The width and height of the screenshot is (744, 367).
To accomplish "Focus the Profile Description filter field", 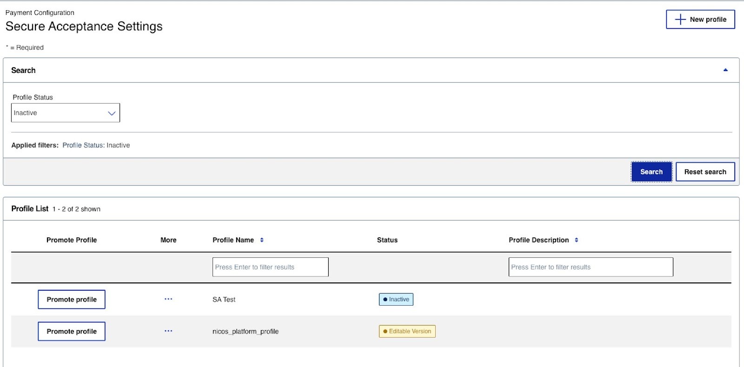I will coord(591,267).
